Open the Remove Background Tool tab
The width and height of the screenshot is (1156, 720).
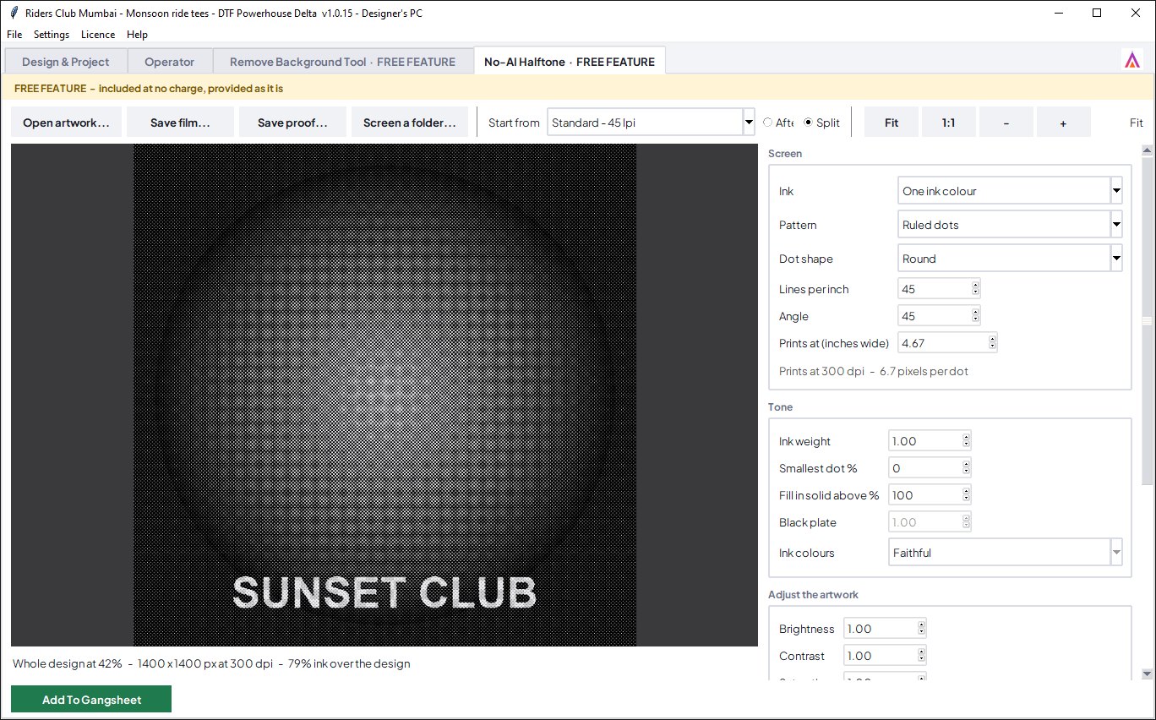click(342, 62)
